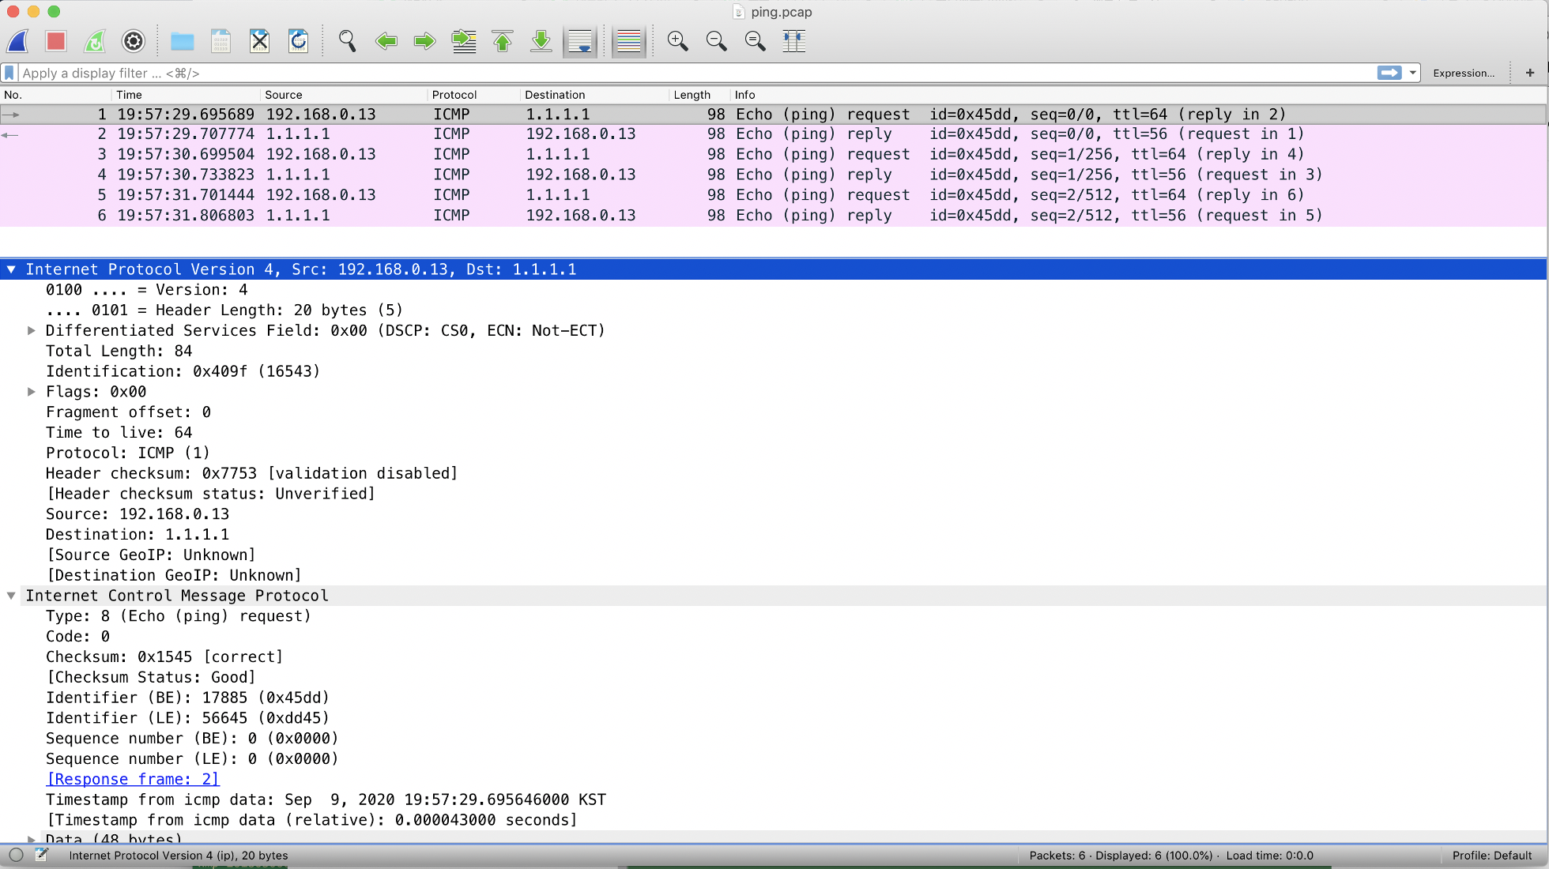
Task: Click the display filter input field
Action: pyautogui.click(x=695, y=73)
